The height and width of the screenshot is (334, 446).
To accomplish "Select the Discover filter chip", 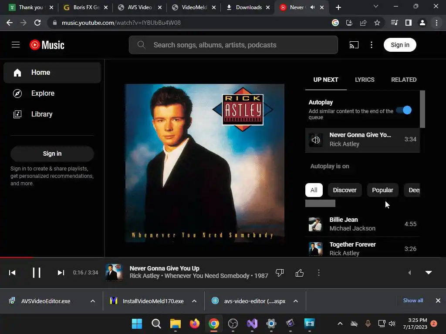I will click(x=345, y=190).
